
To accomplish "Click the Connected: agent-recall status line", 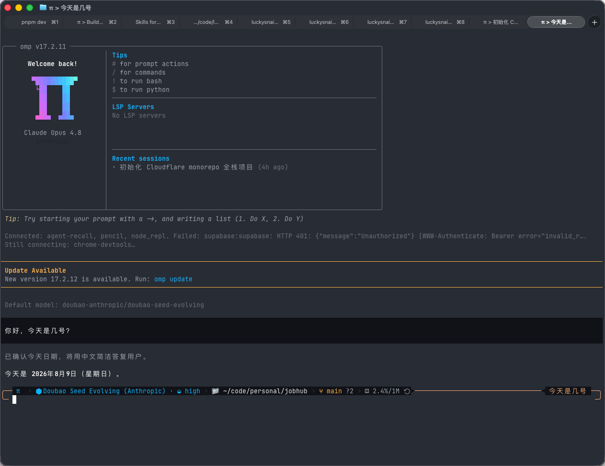I will 296,236.
